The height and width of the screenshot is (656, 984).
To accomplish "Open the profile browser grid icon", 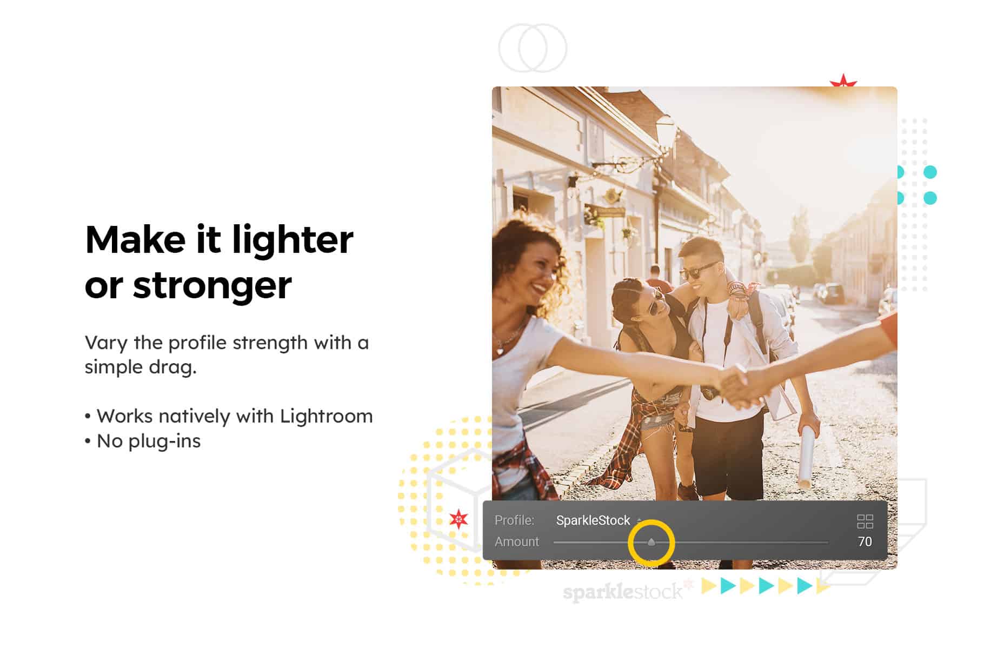I will tap(865, 521).
